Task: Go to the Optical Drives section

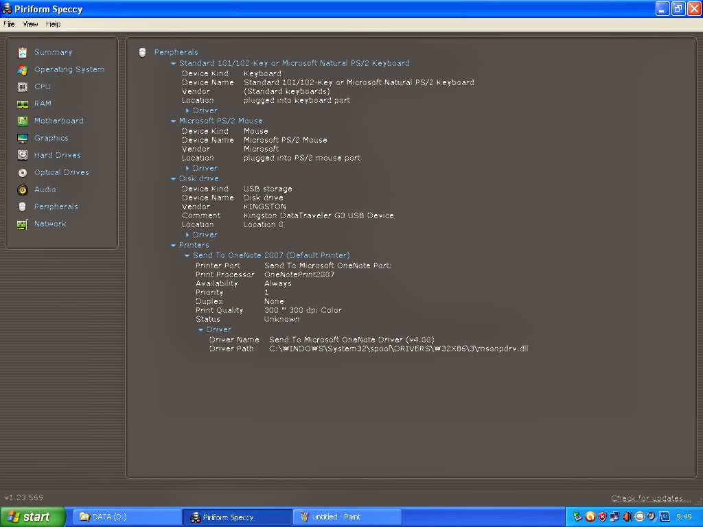Action: click(61, 172)
